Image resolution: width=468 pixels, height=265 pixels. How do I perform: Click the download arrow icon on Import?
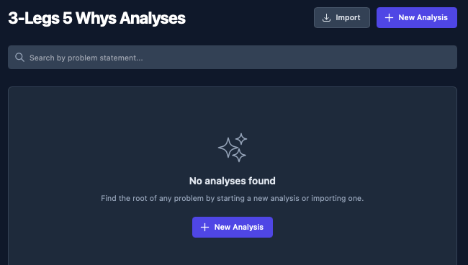tap(327, 17)
